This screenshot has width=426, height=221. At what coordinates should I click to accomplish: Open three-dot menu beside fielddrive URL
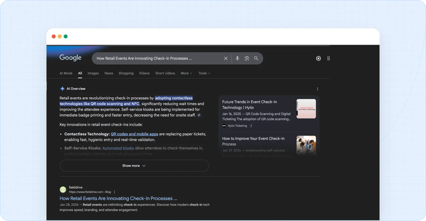pyautogui.click(x=114, y=192)
